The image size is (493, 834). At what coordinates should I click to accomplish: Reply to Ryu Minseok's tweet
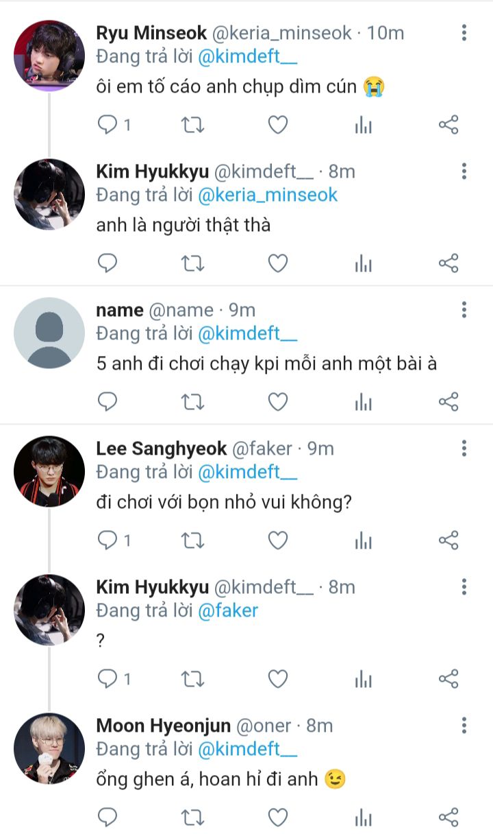[108, 125]
